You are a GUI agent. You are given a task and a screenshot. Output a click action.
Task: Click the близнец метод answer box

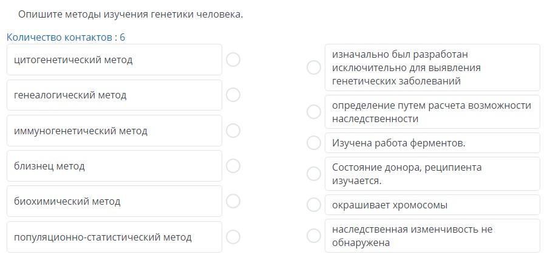(x=114, y=166)
